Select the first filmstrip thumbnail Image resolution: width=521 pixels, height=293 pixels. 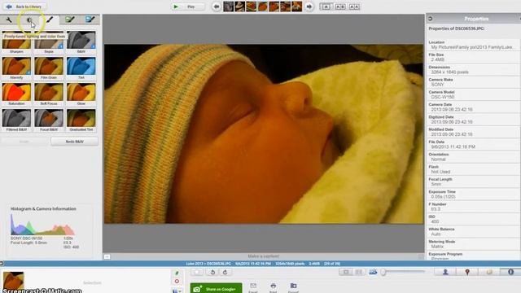228,7
